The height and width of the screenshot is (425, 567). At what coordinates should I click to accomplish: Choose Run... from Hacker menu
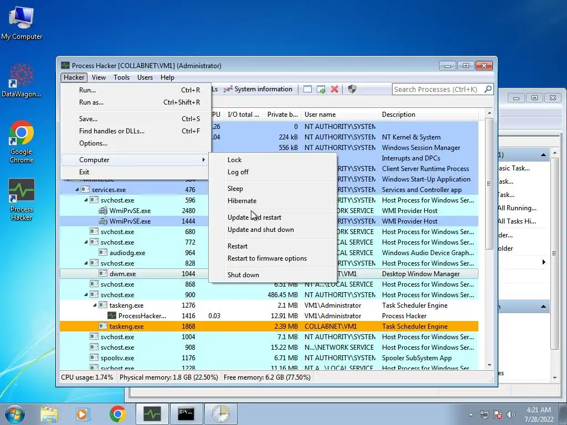pyautogui.click(x=136, y=90)
